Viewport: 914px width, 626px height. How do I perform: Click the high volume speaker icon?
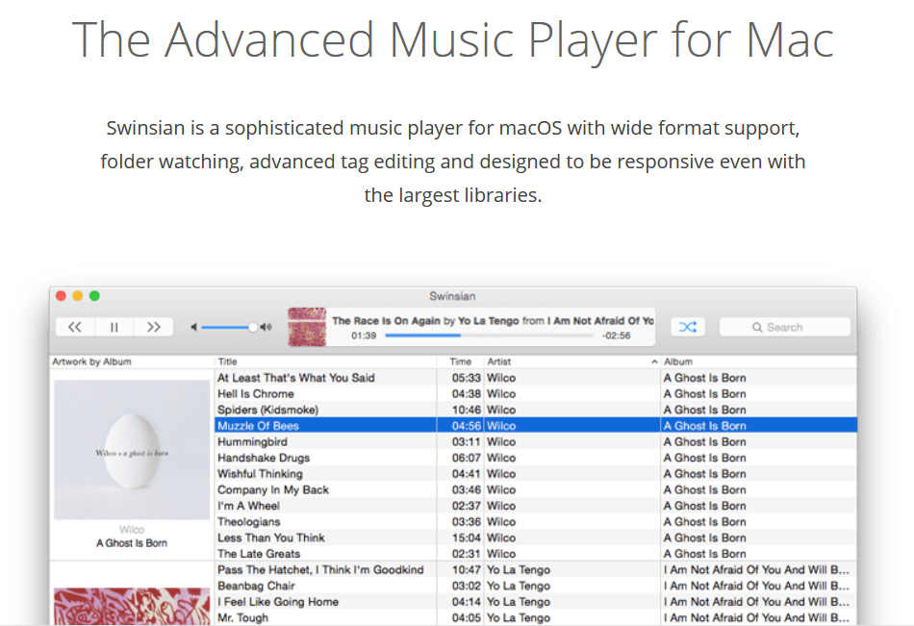pos(267,327)
